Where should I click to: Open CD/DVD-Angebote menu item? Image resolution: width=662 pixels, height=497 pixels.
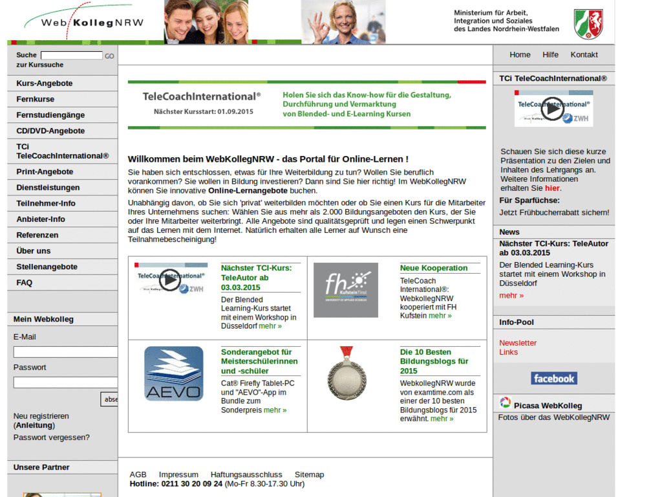[x=63, y=131]
